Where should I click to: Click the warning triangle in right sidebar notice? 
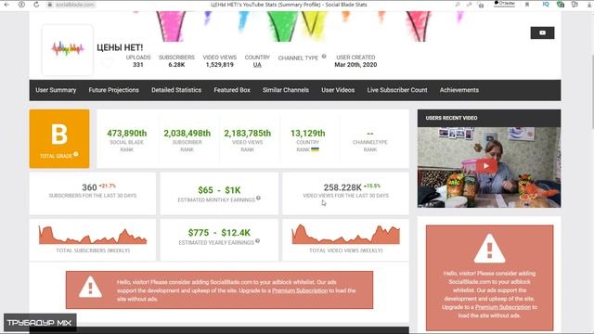click(x=489, y=249)
